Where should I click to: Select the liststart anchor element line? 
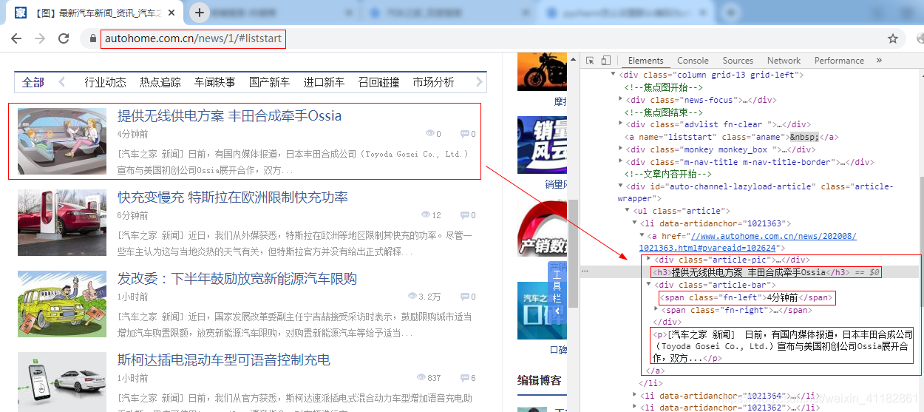point(731,137)
